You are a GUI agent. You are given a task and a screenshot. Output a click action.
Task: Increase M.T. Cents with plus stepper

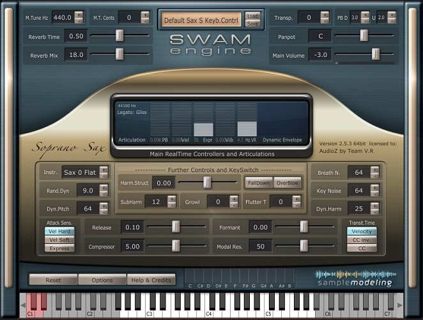[x=145, y=15]
